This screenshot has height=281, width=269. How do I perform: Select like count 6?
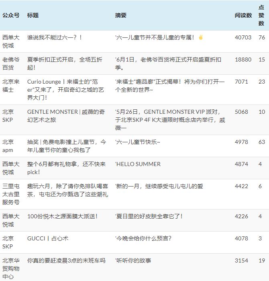click(260, 186)
